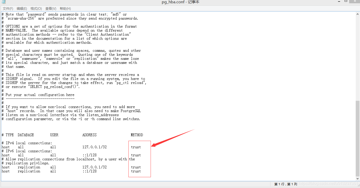Click the vertical scrollbar up arrow
Screen dimensions: 360x188
pos(357,14)
